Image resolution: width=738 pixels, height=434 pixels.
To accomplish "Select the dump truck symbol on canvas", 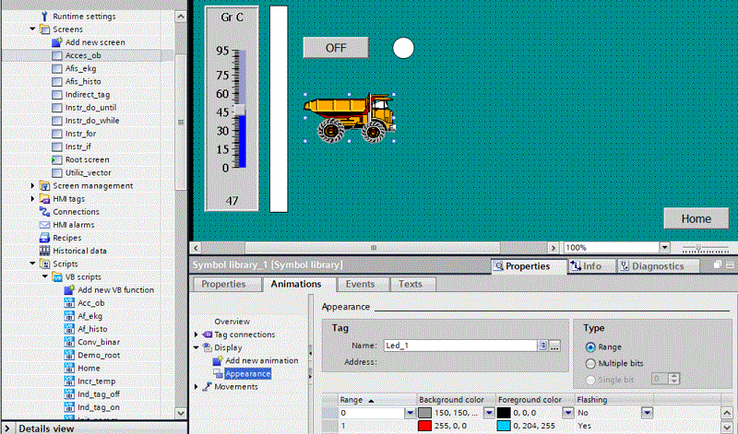I will [x=350, y=118].
